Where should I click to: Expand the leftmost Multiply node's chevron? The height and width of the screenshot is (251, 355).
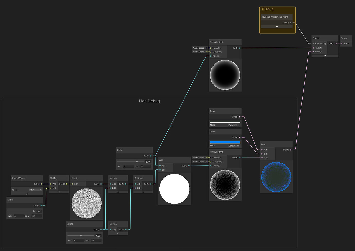[59, 192]
